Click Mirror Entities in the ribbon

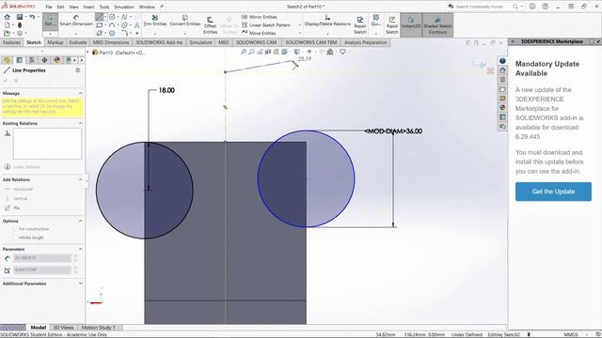(260, 17)
